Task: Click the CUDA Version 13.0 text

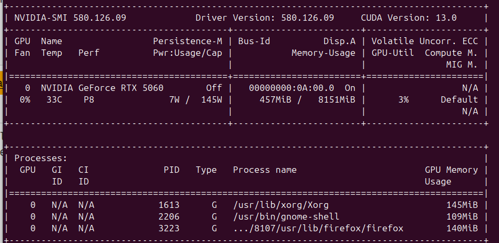Action: point(408,18)
